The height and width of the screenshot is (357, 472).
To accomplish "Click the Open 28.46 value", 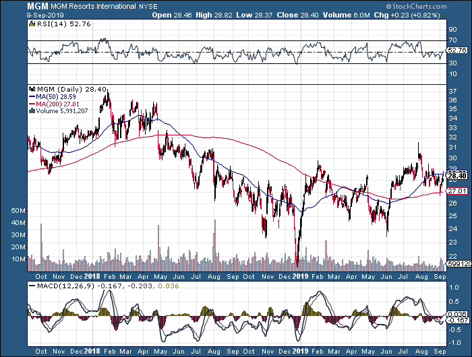I will pyautogui.click(x=171, y=15).
